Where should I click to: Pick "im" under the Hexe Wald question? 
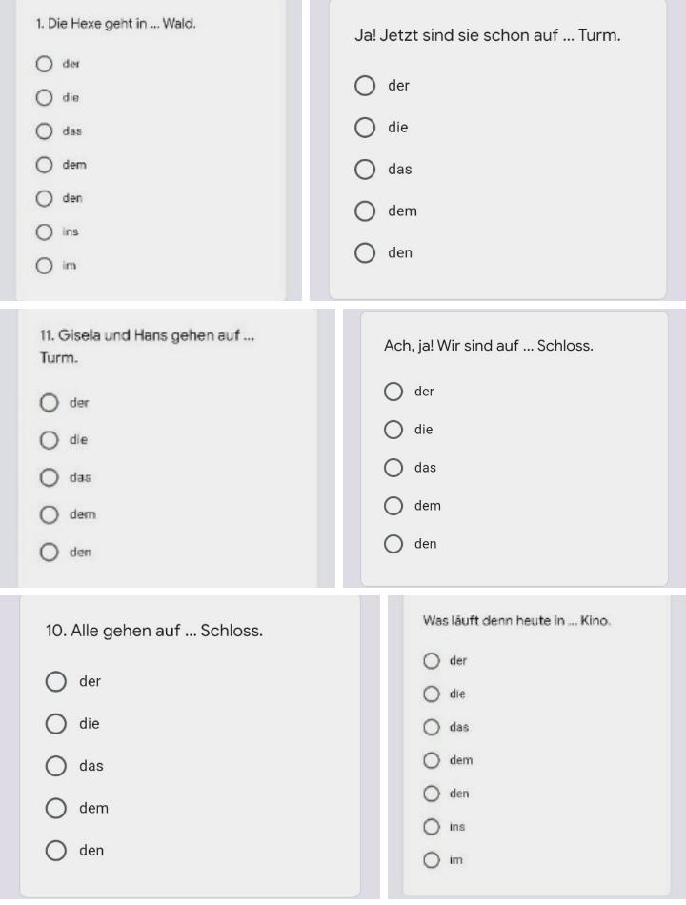(x=44, y=267)
